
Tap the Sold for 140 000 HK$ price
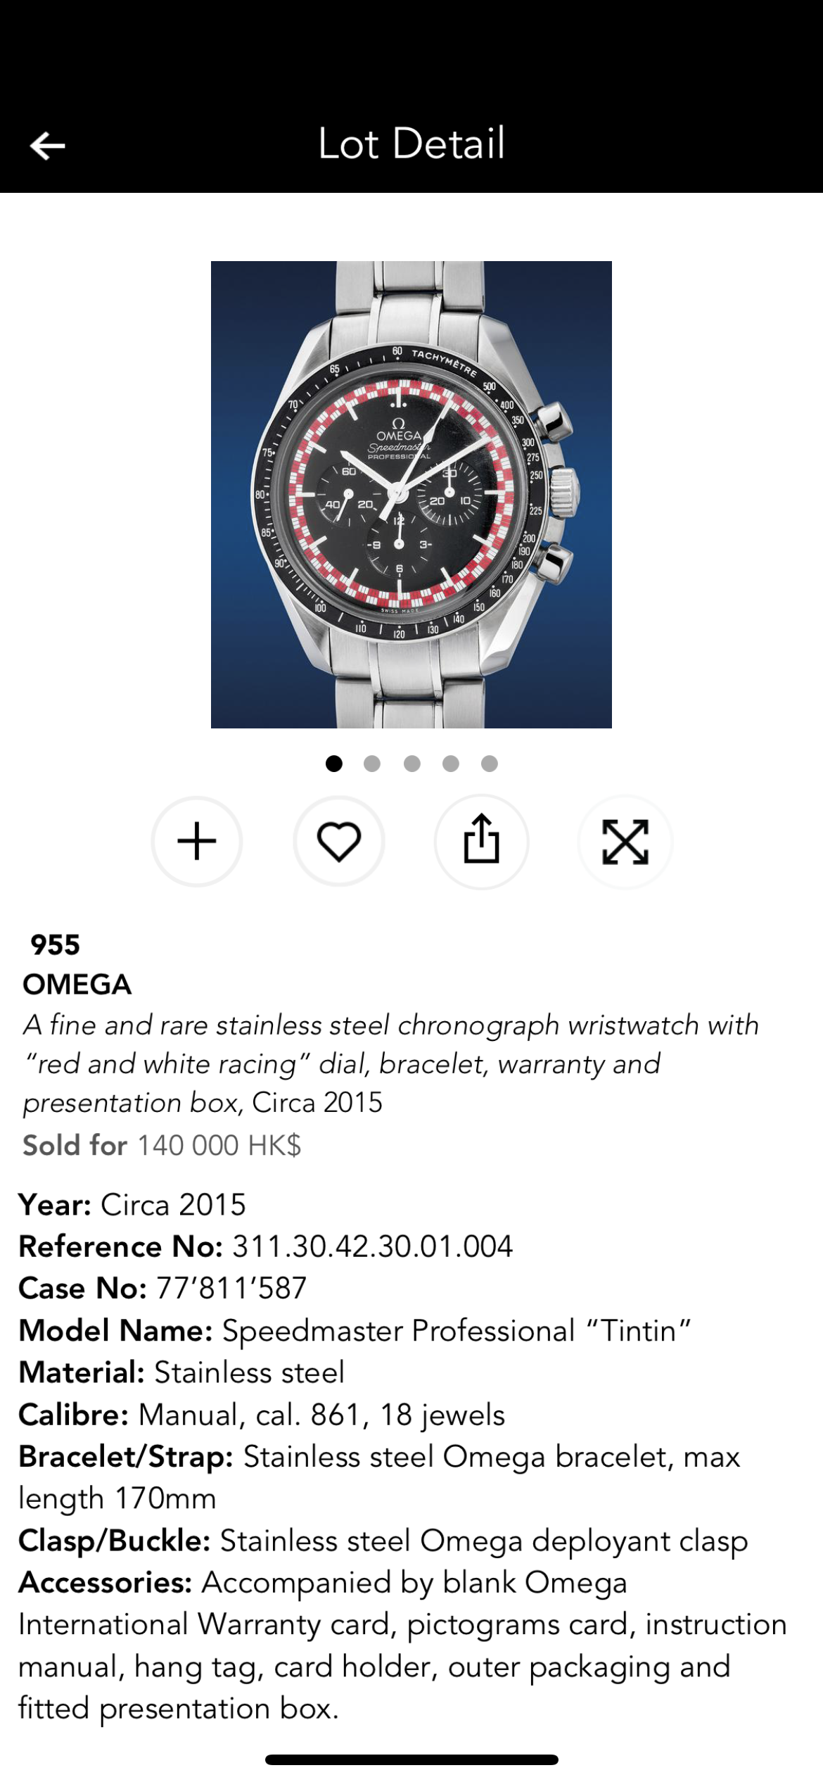(162, 1145)
